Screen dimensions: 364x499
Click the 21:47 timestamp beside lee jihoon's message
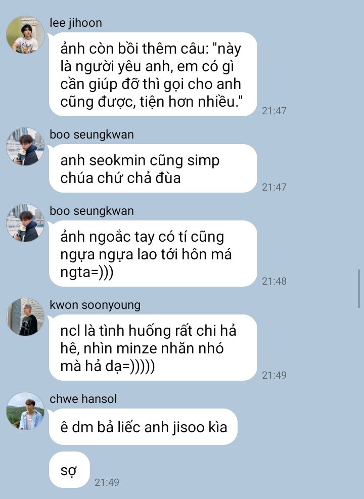[274, 111]
